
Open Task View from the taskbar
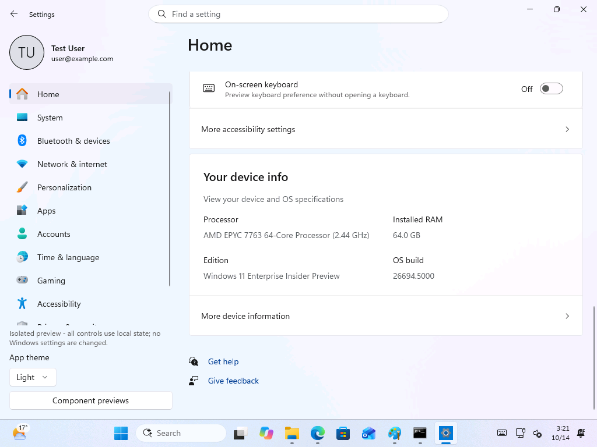(x=240, y=433)
